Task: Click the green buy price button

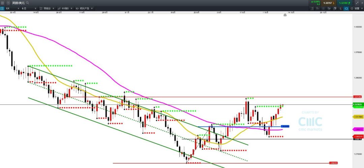Action: [345, 3]
